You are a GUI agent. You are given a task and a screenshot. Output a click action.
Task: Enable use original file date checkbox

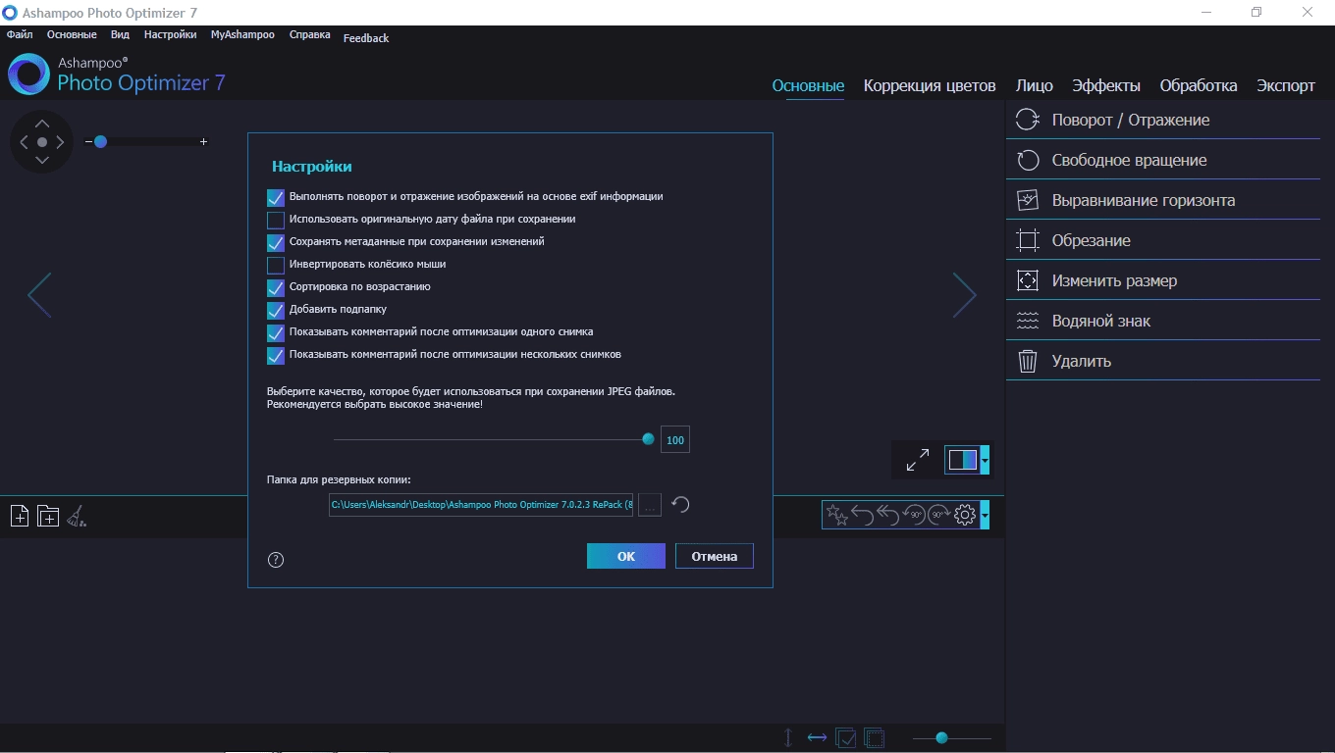tap(276, 220)
